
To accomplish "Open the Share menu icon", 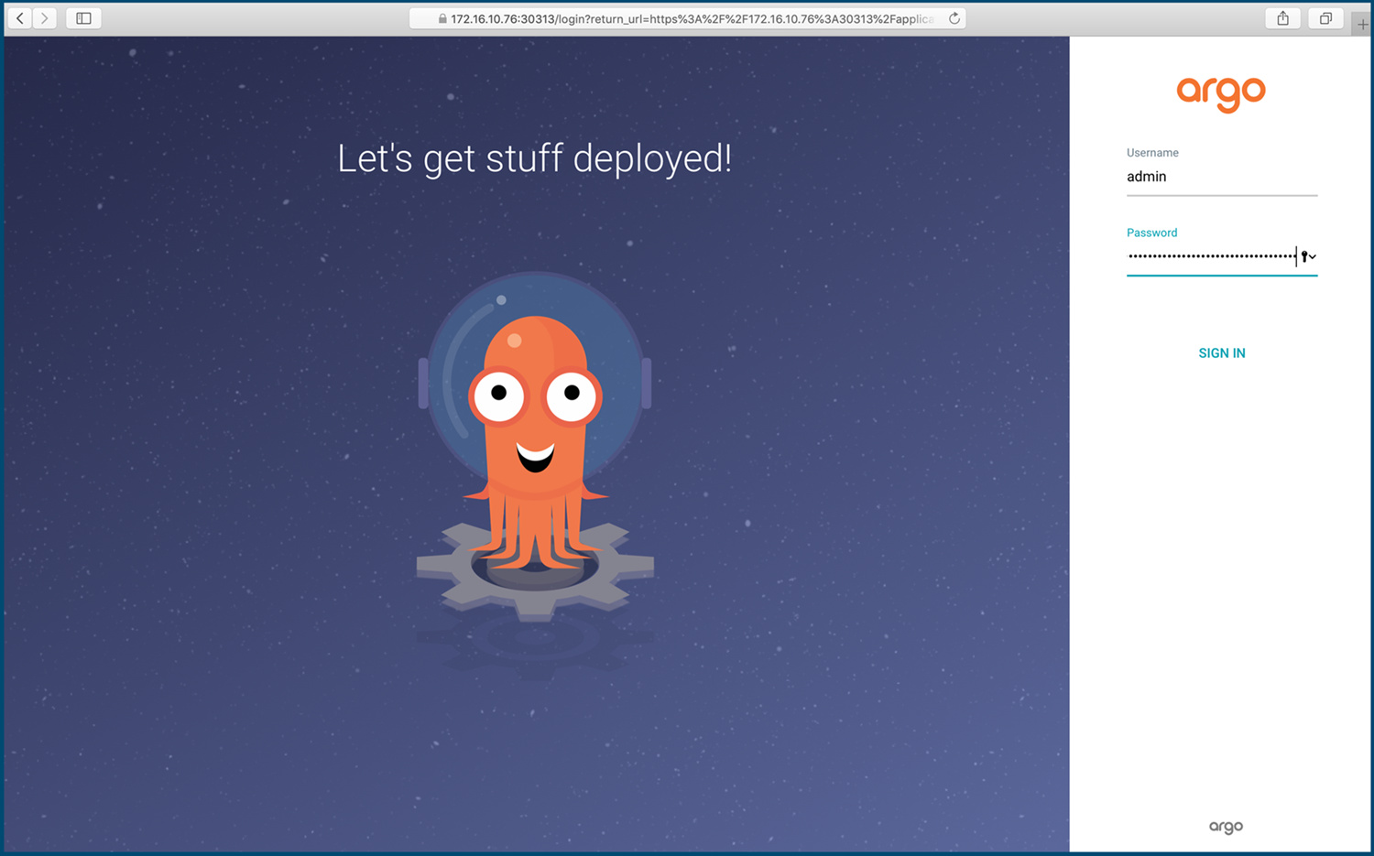I will [x=1282, y=18].
